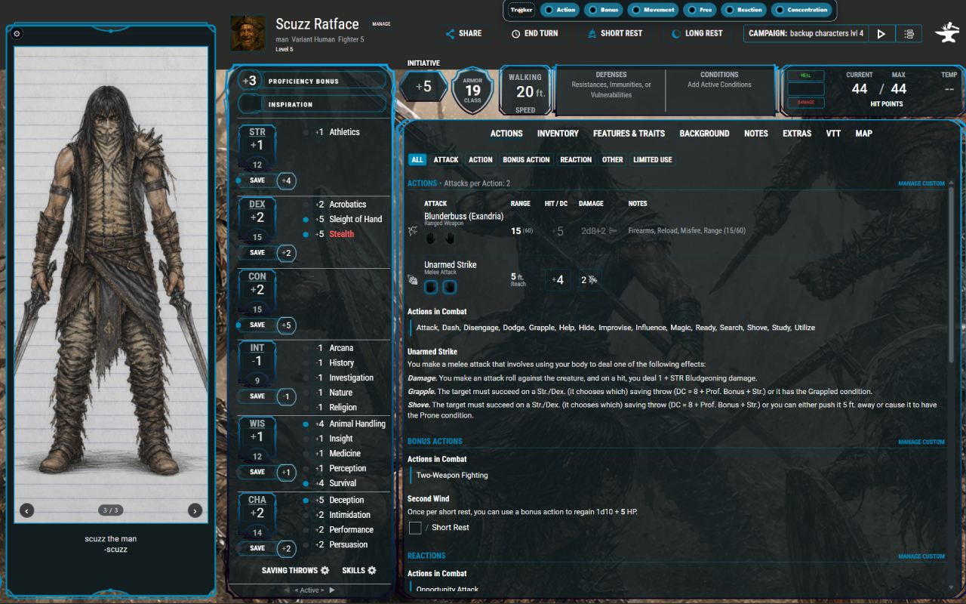The image size is (966, 604).
Task: Click the Heal button
Action: [806, 75]
